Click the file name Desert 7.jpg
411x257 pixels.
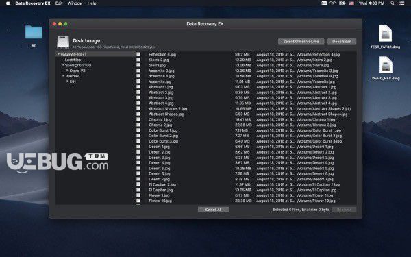(160, 179)
